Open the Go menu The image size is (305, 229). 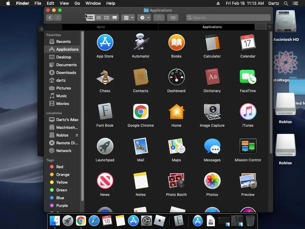point(77,3)
